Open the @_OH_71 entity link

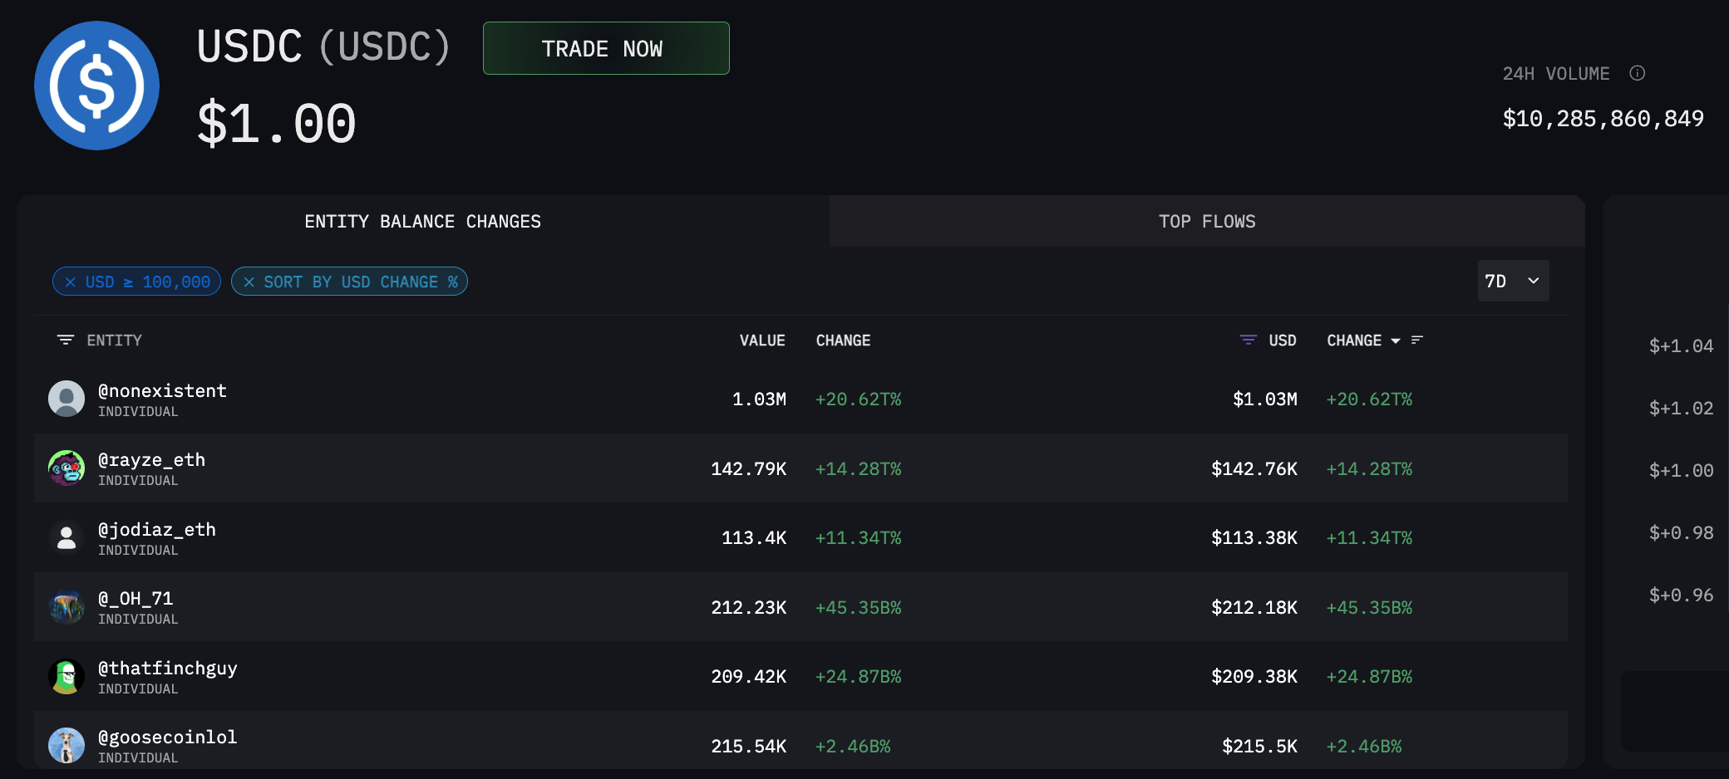[x=135, y=598]
